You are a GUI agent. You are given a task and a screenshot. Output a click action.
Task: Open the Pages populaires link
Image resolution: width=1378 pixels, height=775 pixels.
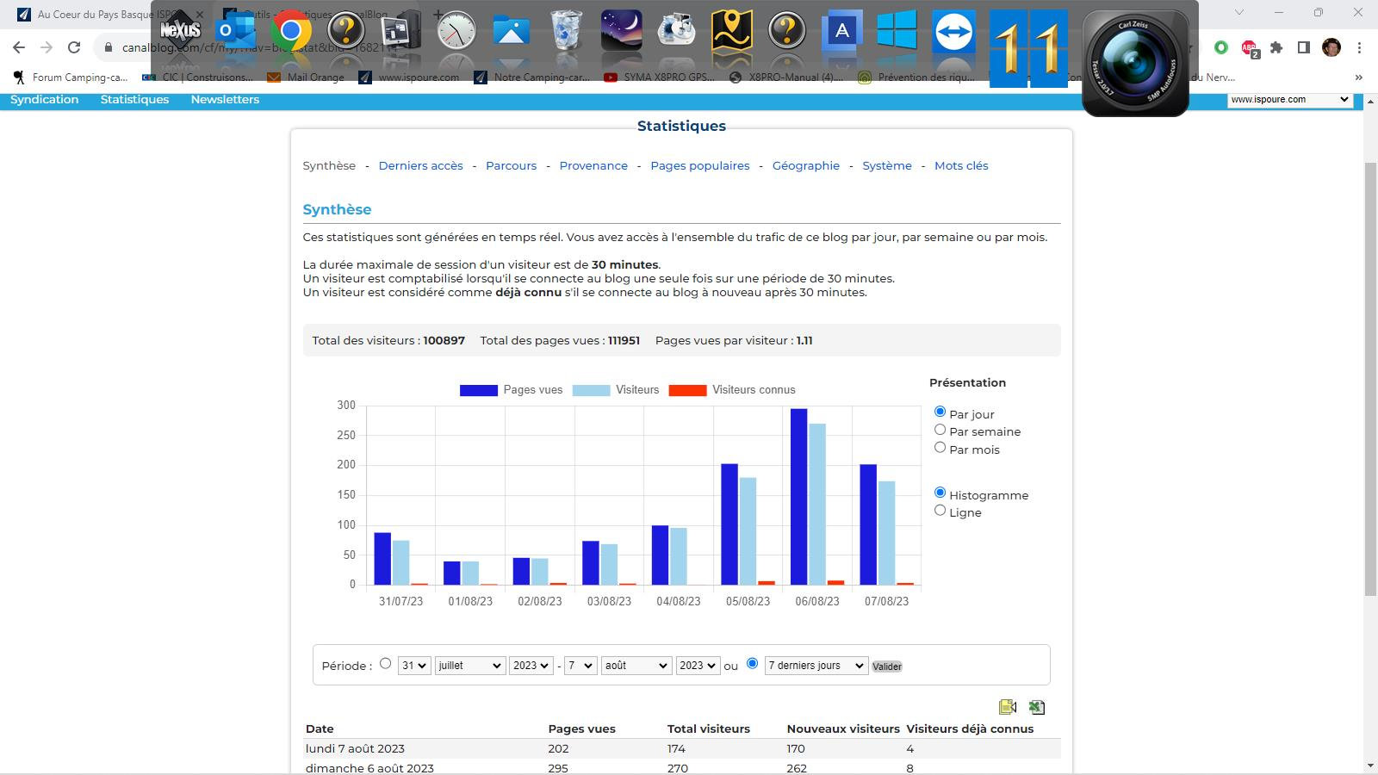tap(700, 165)
